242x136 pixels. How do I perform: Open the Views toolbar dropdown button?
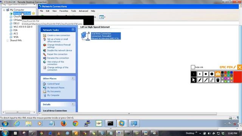pos(102,17)
